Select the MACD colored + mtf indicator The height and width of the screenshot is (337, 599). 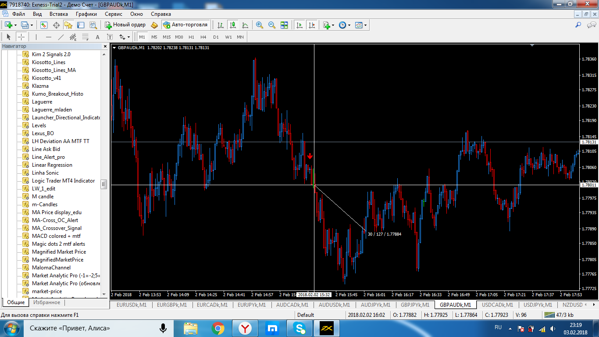(x=56, y=236)
